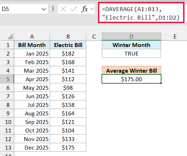Click the December $175 bill cell
This screenshot has width=187, height=156.
[68, 147]
